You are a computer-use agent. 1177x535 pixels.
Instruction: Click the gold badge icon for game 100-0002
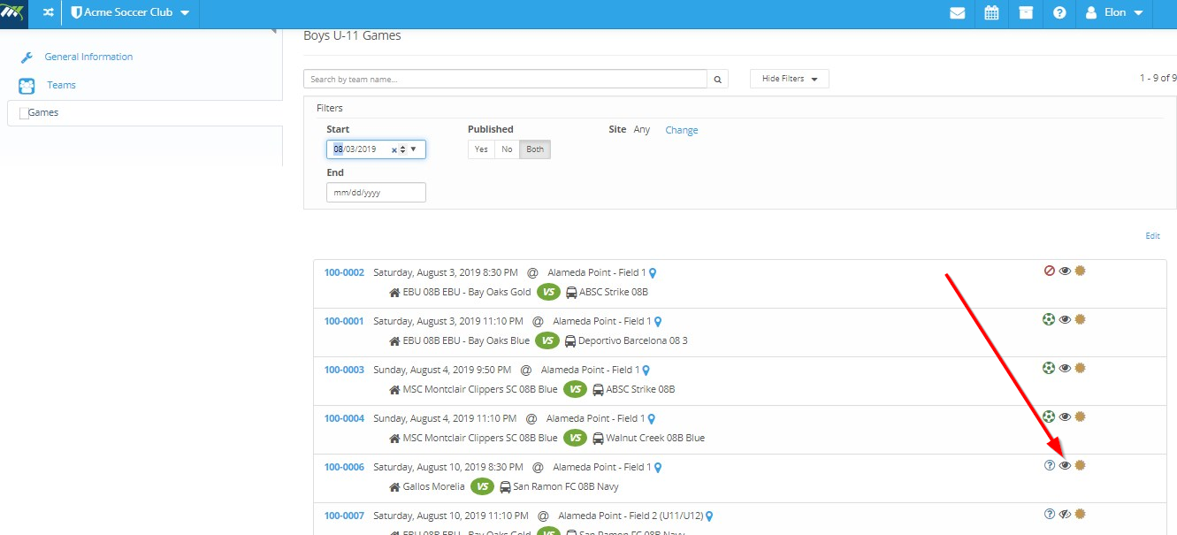1080,271
